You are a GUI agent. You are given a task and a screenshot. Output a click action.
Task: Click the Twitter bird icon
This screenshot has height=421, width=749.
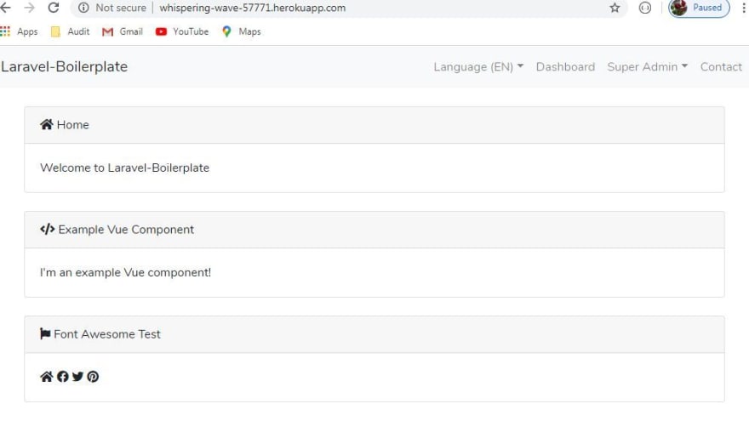[x=77, y=377]
